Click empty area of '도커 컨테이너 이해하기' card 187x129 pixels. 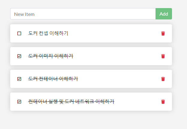119,79
